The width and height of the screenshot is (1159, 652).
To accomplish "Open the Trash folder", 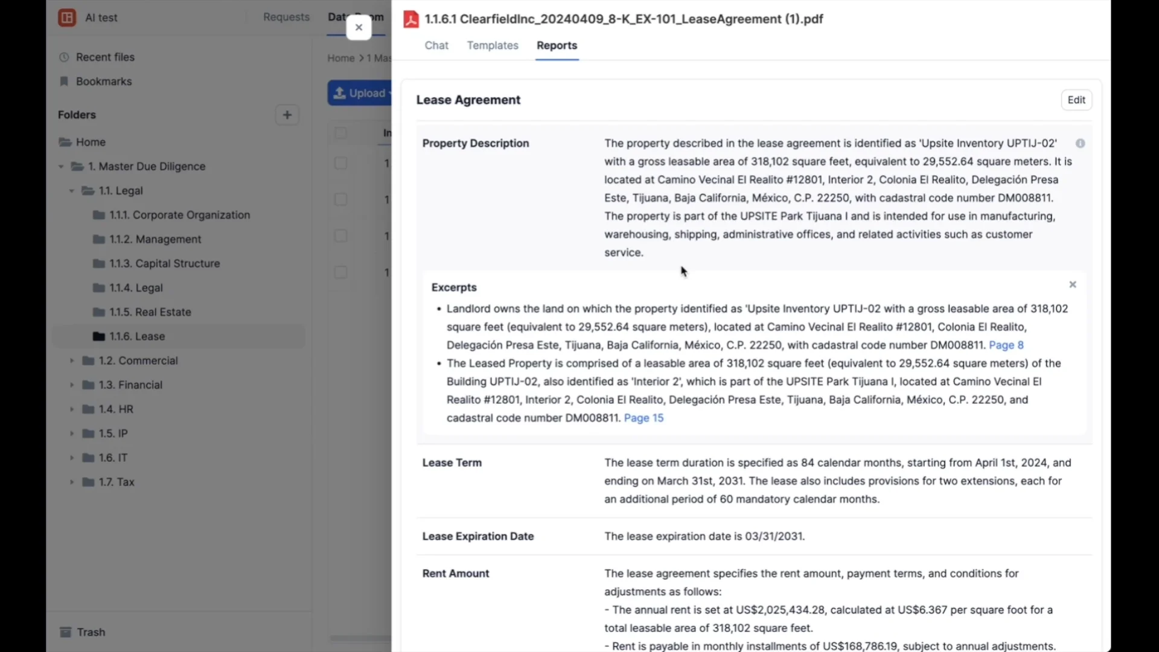I will click(x=91, y=632).
